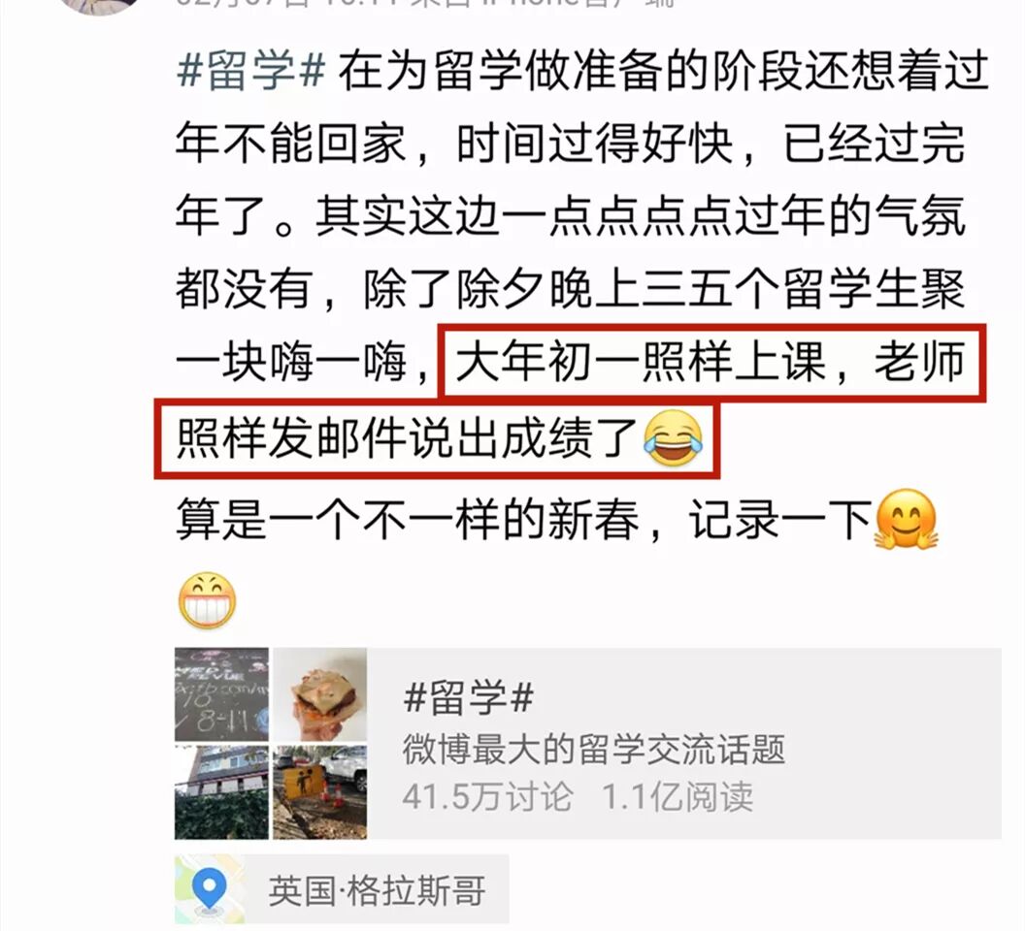Open the 英国·格拉斯哥 location tag
Viewport: 1025px width, 931px height.
pos(377,891)
